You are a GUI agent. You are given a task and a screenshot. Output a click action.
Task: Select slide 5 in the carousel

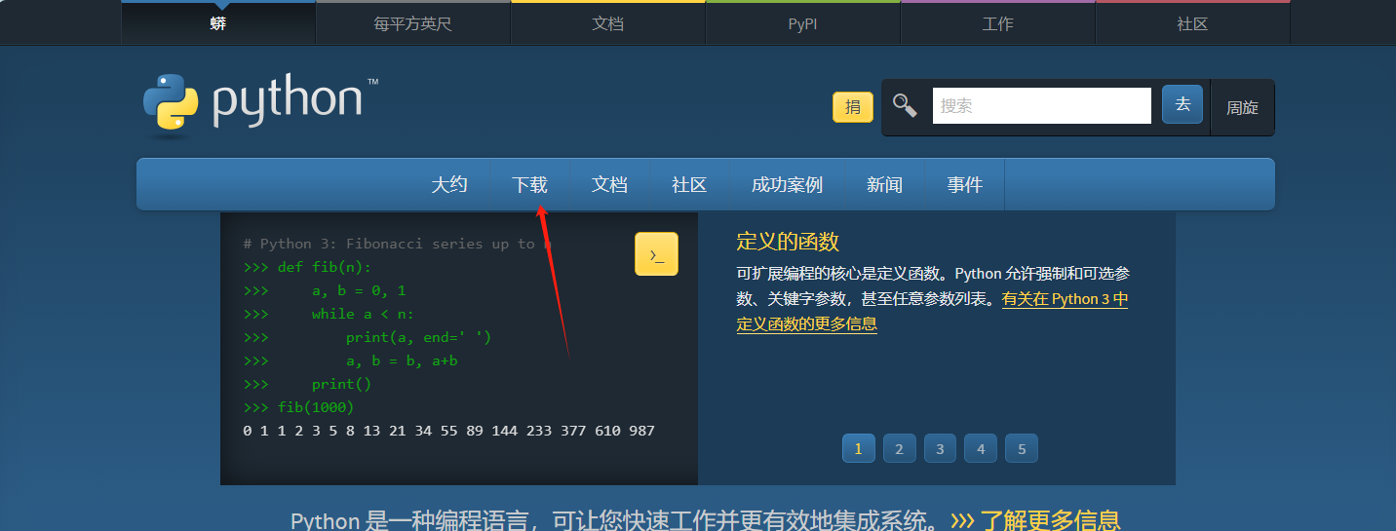coord(1022,448)
